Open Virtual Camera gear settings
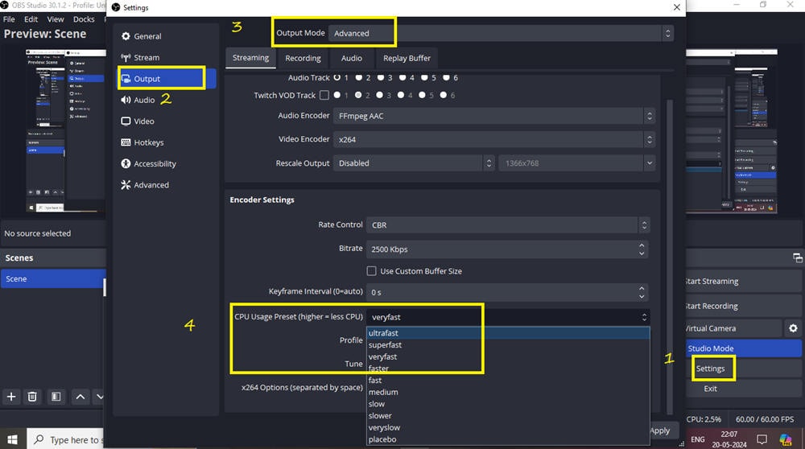This screenshot has height=449, width=805. click(793, 328)
